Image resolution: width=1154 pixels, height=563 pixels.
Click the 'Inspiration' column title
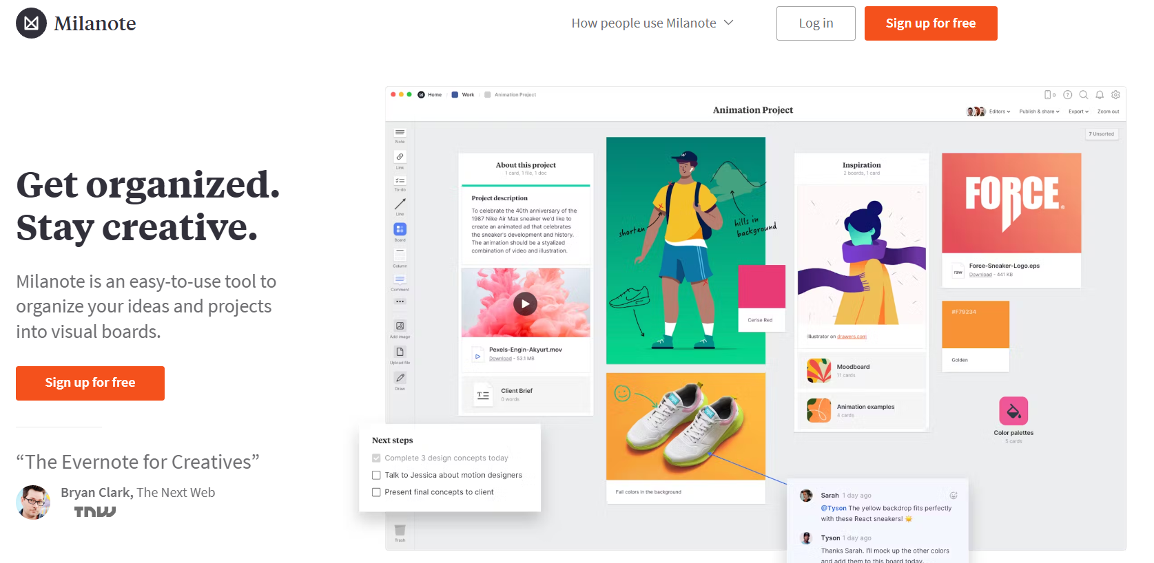click(861, 165)
